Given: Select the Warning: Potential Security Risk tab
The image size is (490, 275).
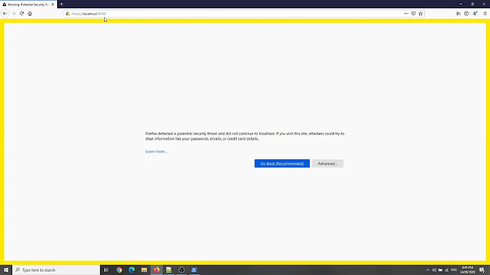Looking at the screenshot, I should point(28,4).
